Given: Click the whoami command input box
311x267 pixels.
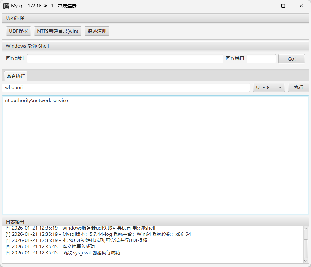Looking at the screenshot, I should pyautogui.click(x=126, y=87).
